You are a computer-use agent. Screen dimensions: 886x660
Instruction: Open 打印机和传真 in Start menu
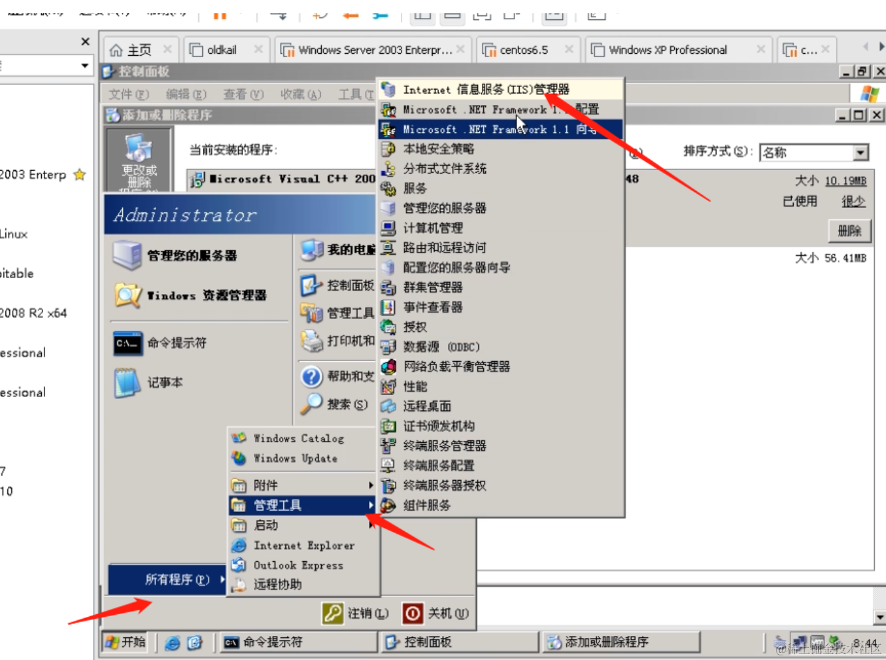click(337, 341)
